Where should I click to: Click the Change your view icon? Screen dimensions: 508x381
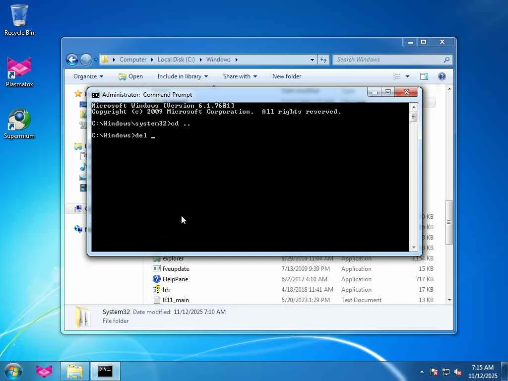pos(397,76)
